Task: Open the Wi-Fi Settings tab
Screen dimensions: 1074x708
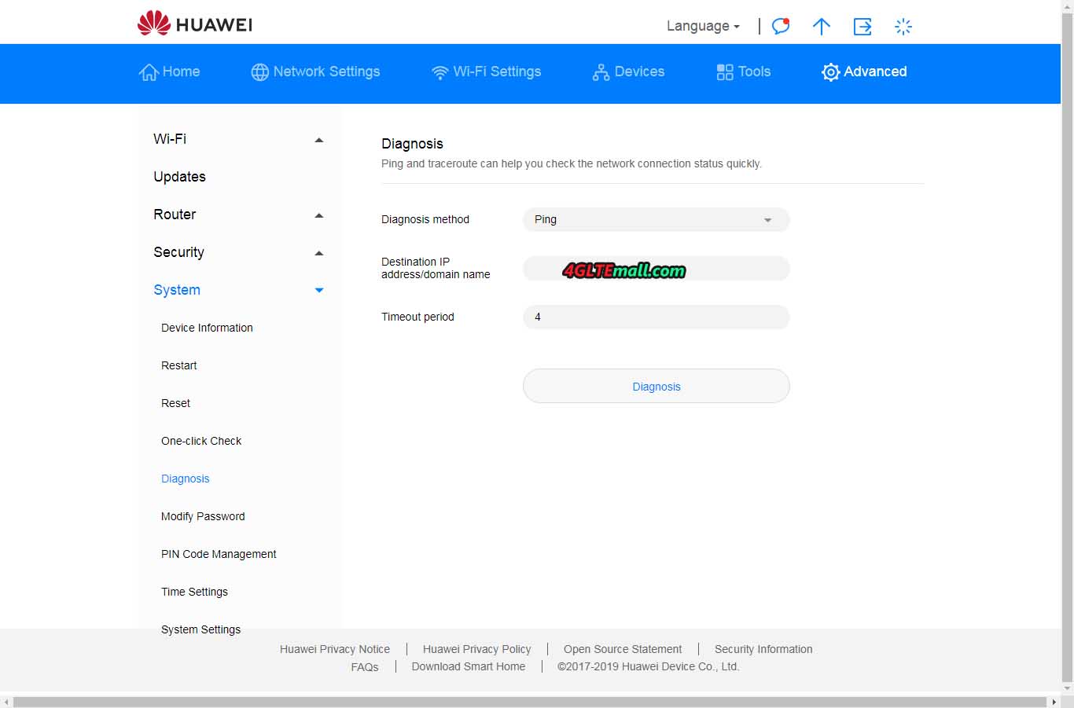Action: [x=486, y=72]
